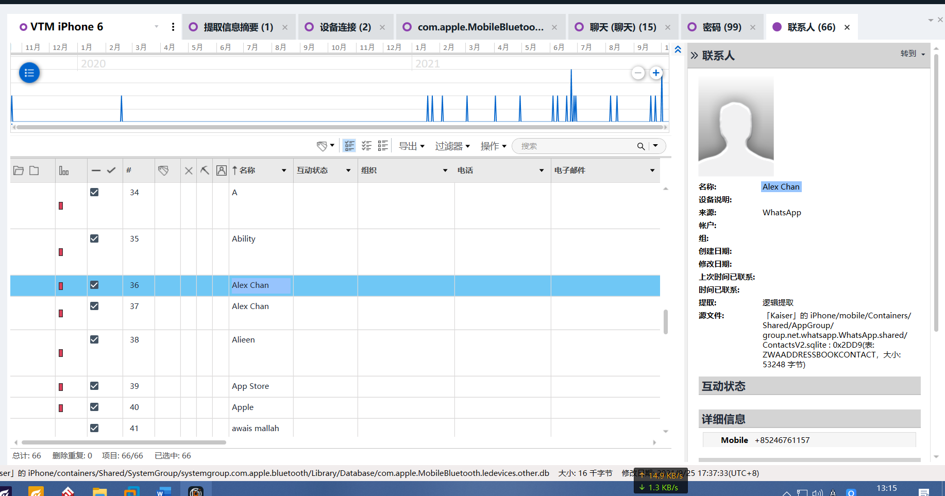
Task: Click the select all checkmark icon
Action: pyautogui.click(x=111, y=170)
